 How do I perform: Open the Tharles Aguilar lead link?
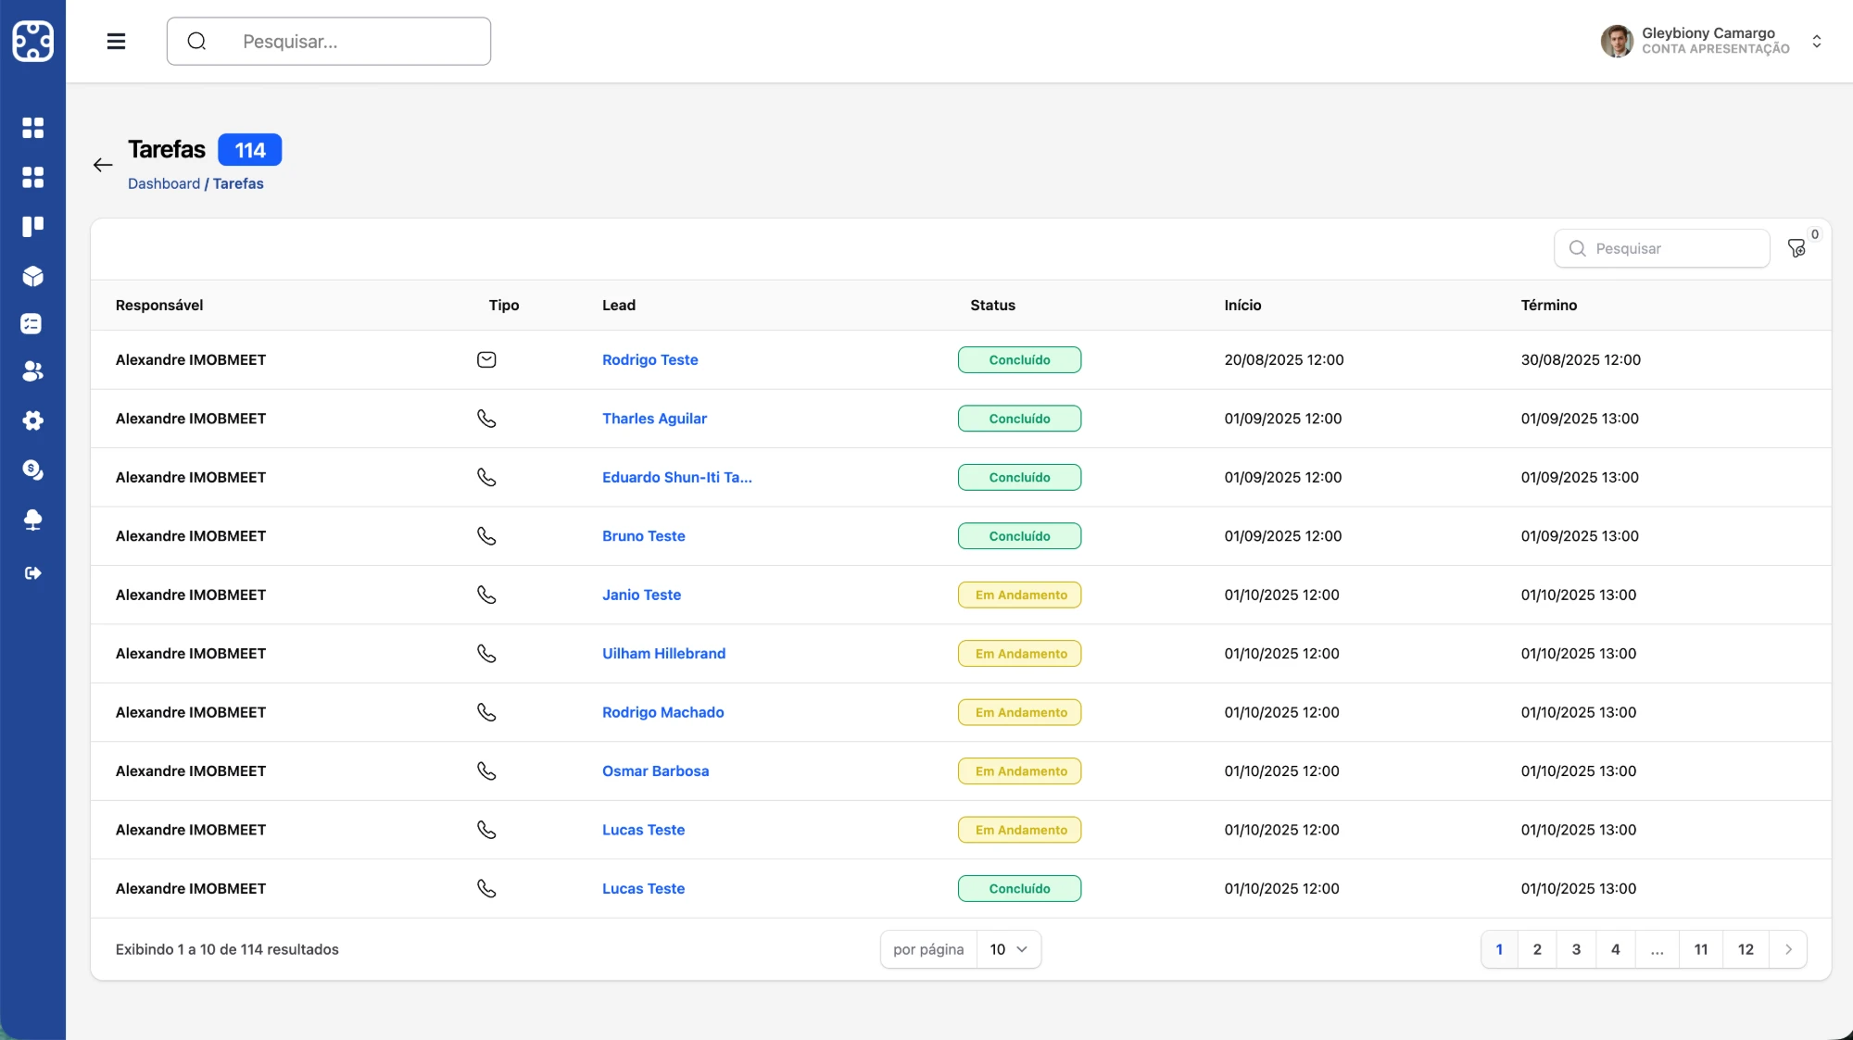tap(654, 419)
